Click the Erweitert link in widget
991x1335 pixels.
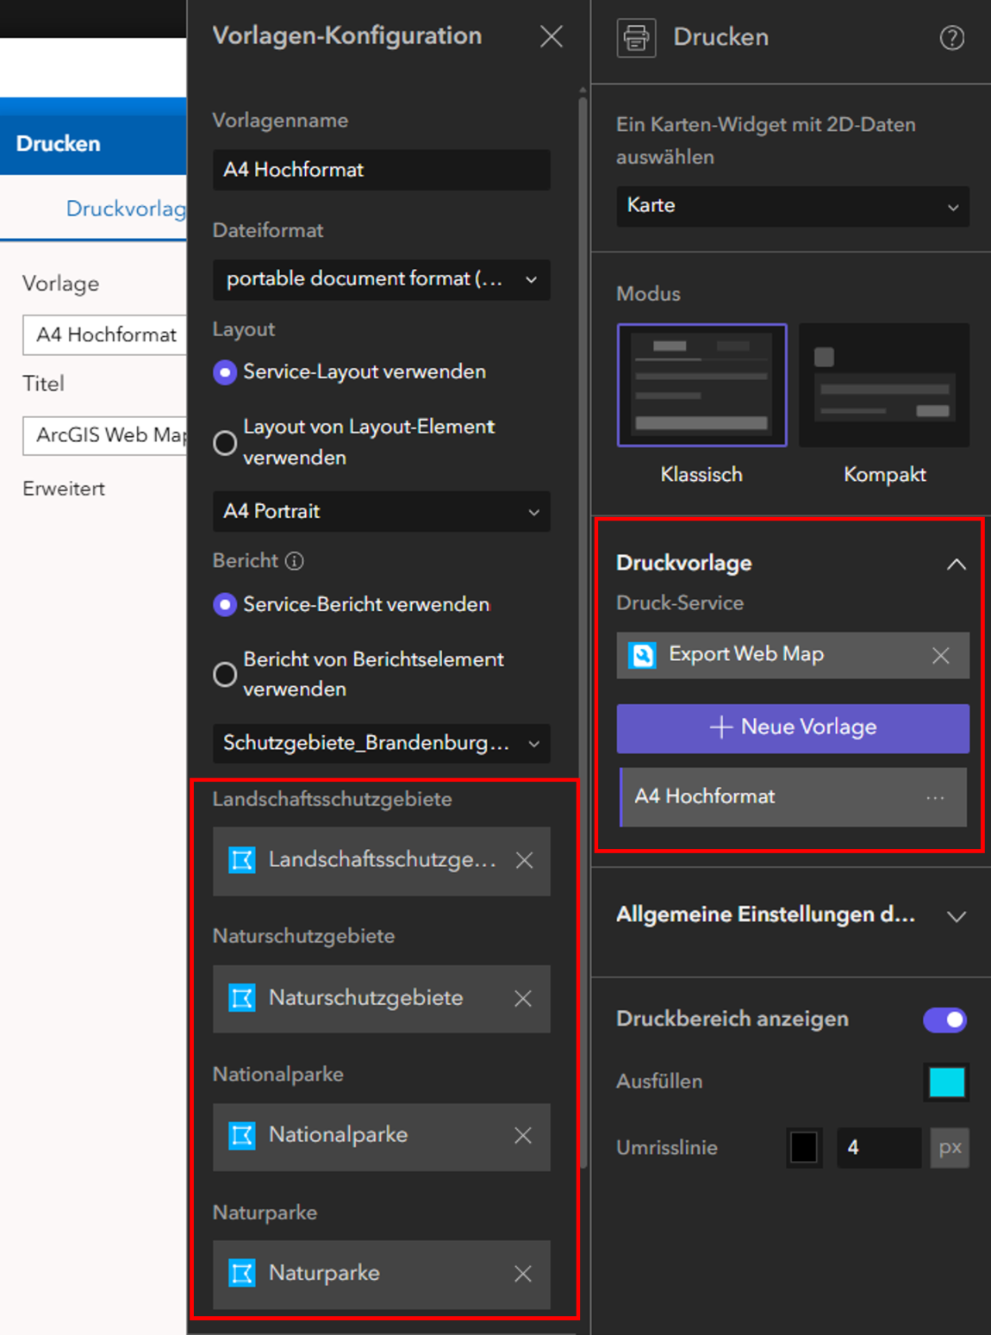(x=64, y=489)
